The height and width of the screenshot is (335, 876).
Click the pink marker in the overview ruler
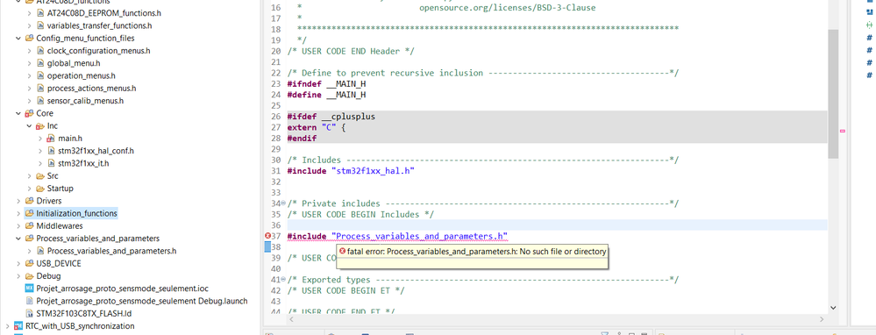[x=843, y=131]
